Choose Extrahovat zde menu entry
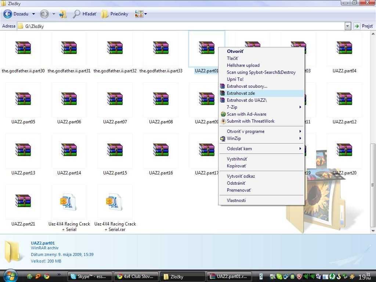The width and height of the screenshot is (376, 282). pos(261,93)
